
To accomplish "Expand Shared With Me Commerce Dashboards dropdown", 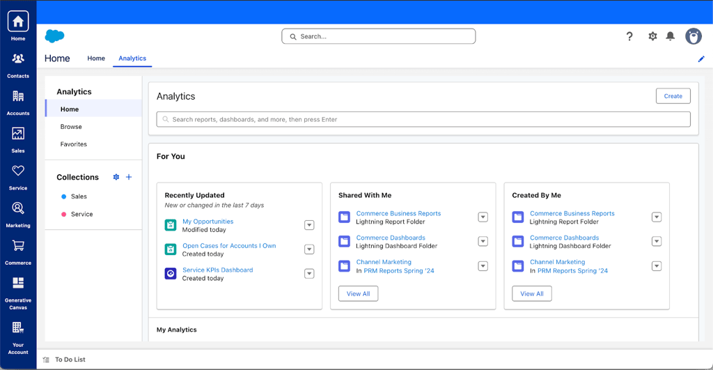I will (483, 241).
